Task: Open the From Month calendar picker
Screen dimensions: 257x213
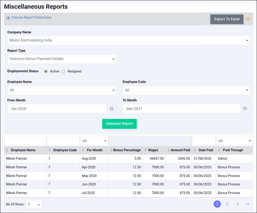Action: click(x=111, y=109)
